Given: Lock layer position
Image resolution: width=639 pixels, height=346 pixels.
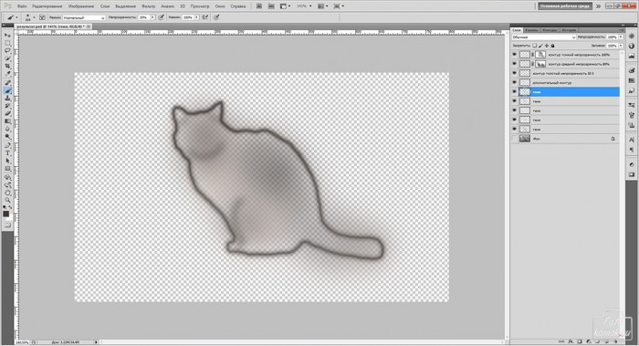Looking at the screenshot, I should point(547,46).
